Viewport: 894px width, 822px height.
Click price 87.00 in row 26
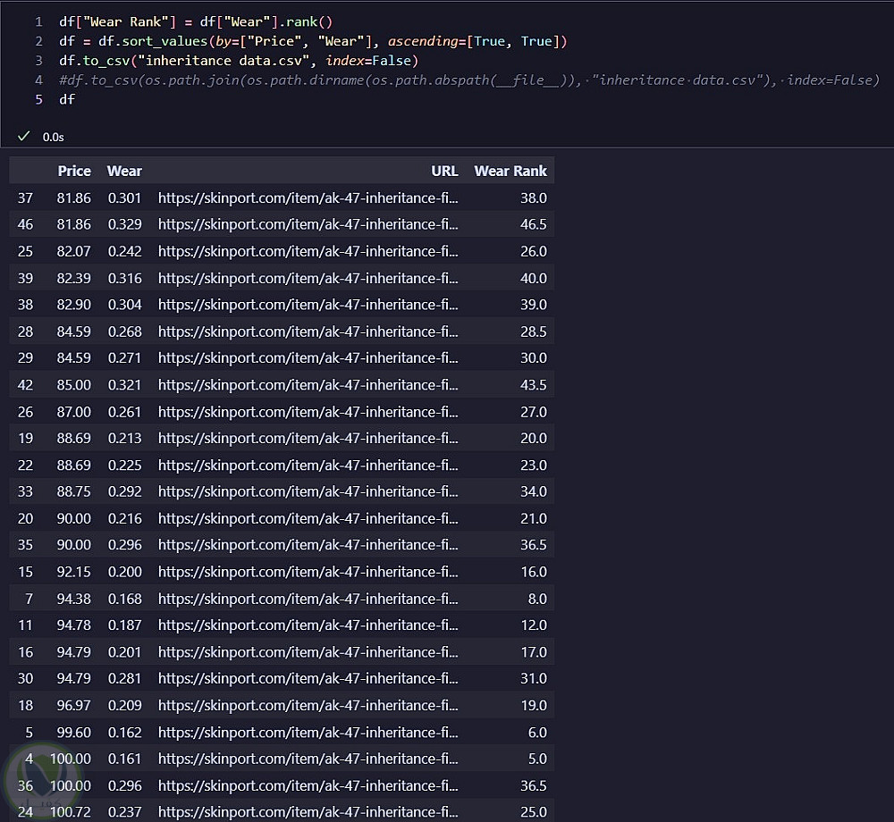[73, 411]
